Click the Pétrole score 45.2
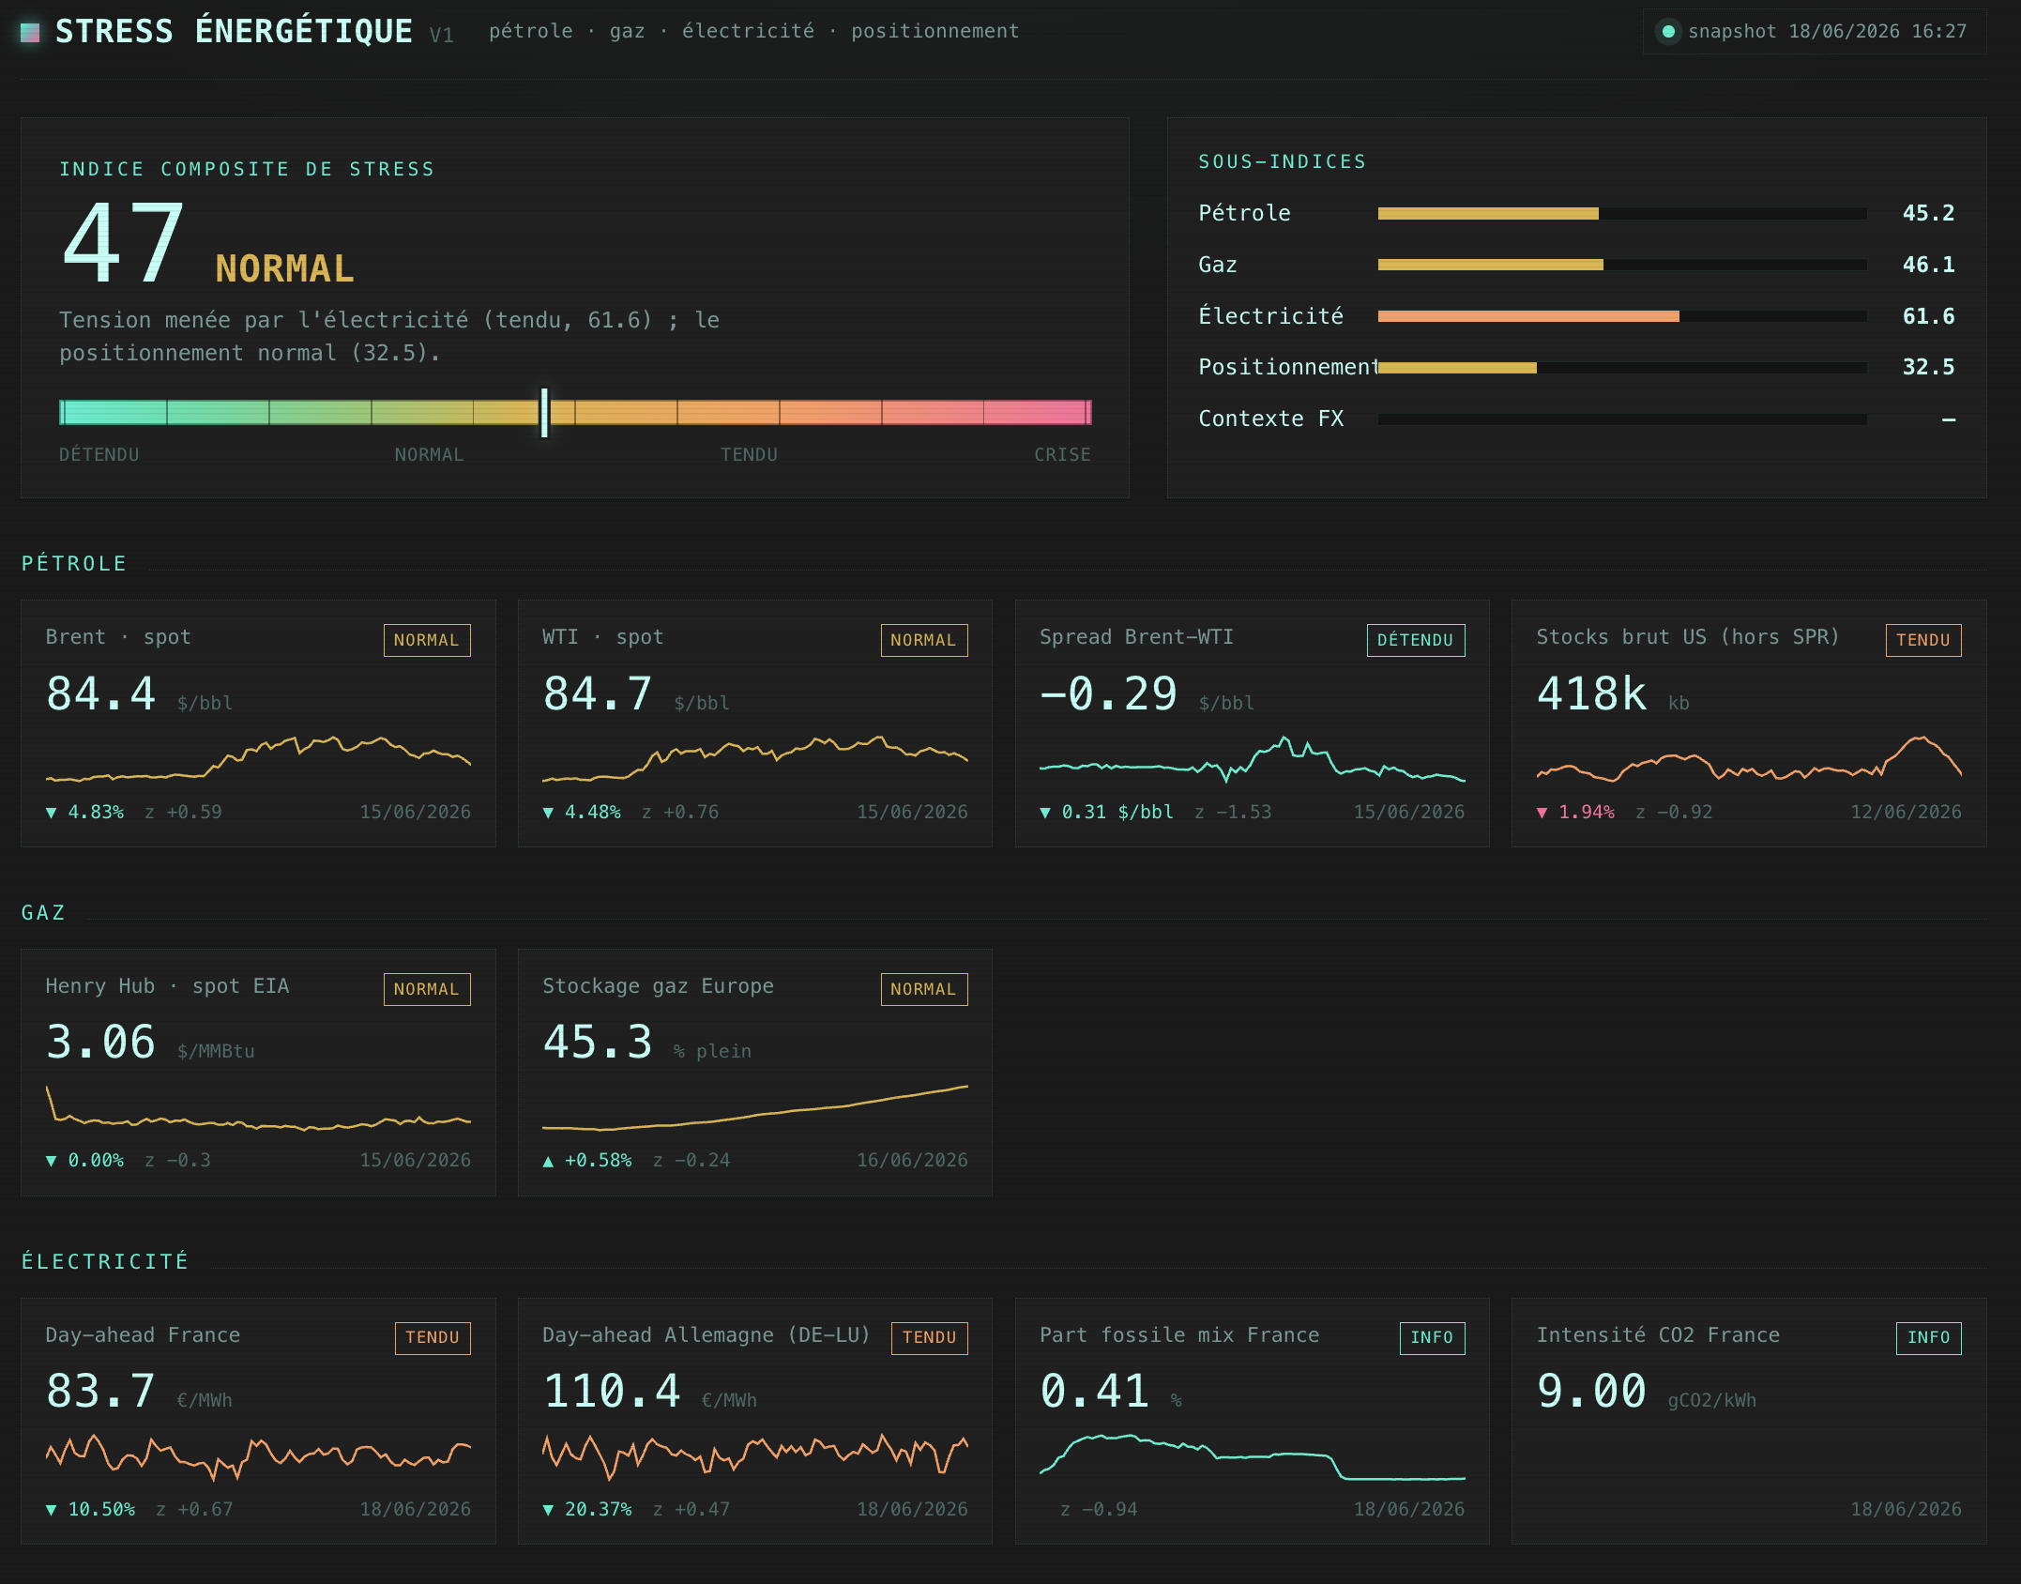Viewport: 2021px width, 1584px height. tap(1928, 214)
